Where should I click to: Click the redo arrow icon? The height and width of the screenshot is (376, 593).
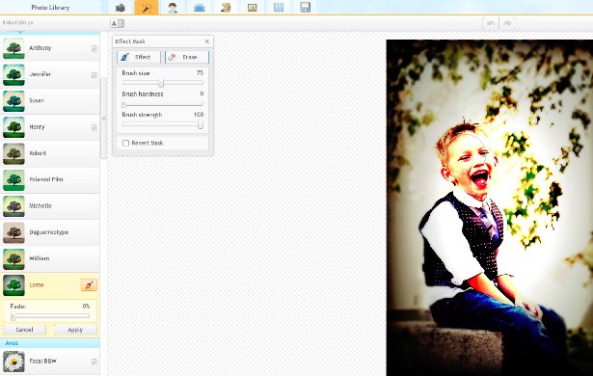tap(507, 23)
